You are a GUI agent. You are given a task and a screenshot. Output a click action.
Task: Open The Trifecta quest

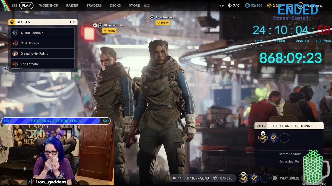pos(43,64)
